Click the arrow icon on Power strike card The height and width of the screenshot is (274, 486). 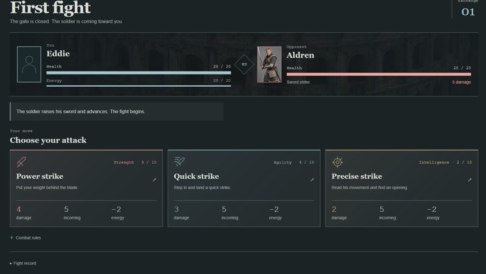pos(154,179)
